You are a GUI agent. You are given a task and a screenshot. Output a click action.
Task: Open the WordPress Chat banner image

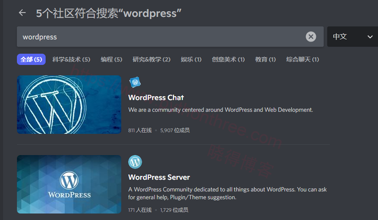[x=69, y=105]
